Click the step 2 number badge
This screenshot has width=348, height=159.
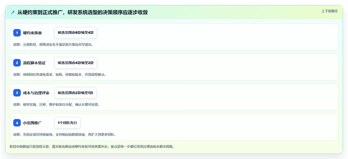pyautogui.click(x=17, y=63)
